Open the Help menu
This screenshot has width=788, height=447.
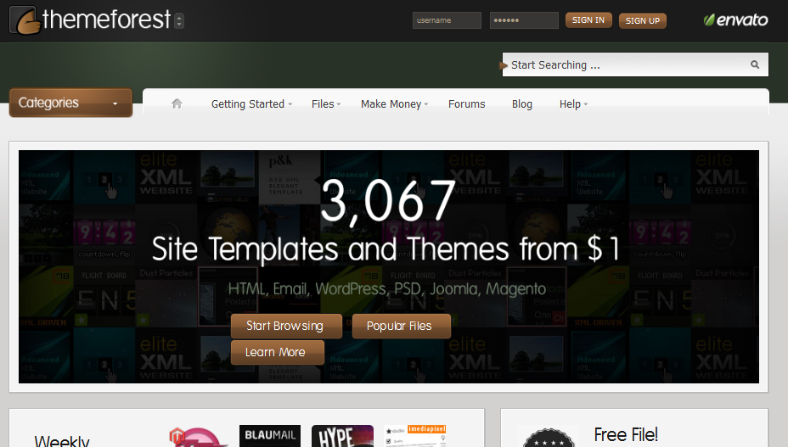pos(573,104)
